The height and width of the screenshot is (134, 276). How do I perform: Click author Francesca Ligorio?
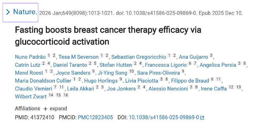coord(166,65)
